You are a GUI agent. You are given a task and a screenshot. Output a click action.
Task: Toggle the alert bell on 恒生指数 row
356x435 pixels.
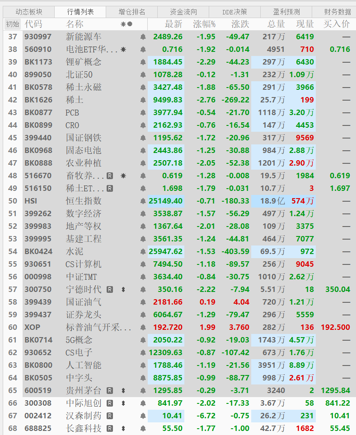pyautogui.click(x=143, y=201)
